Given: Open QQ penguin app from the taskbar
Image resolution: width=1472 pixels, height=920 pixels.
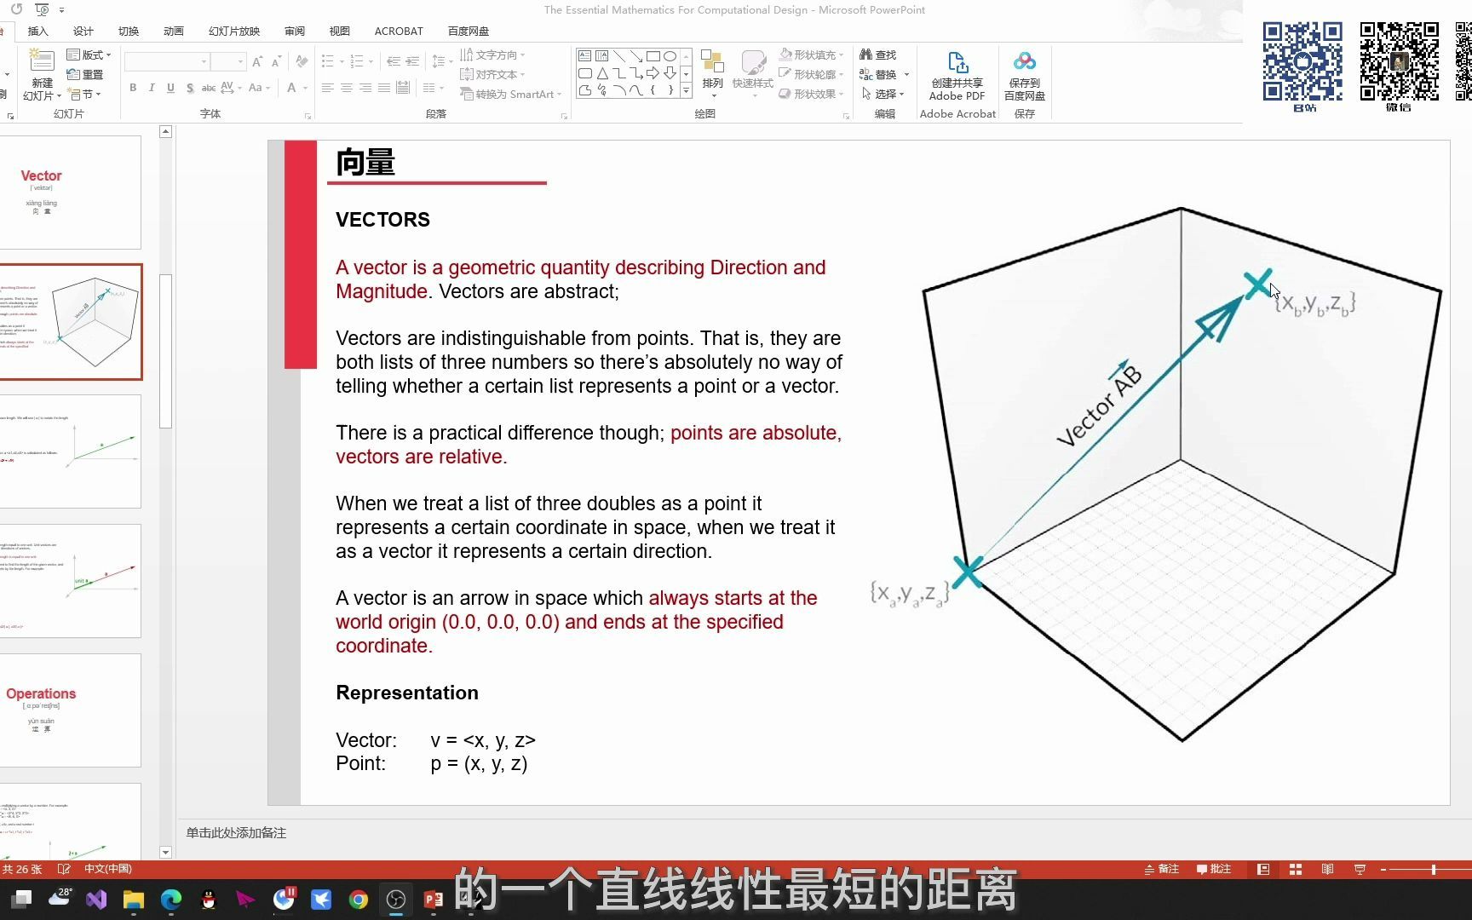Looking at the screenshot, I should coord(209,899).
